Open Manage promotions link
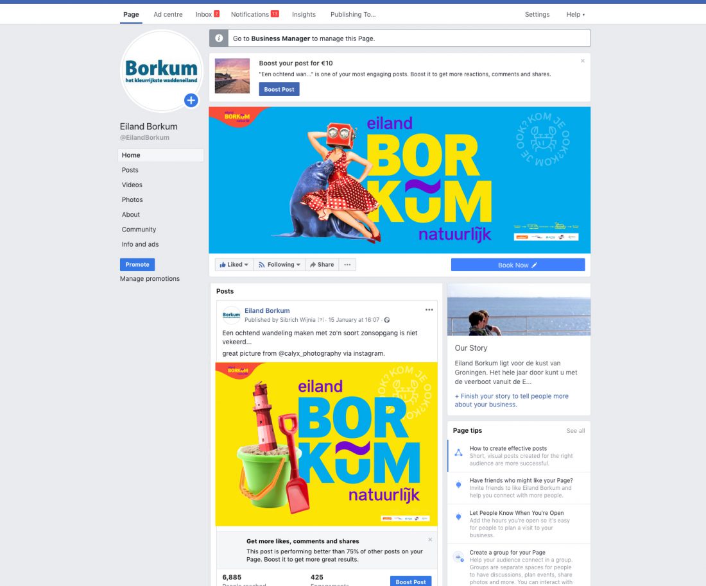Viewport: 706px width, 586px height. (150, 279)
